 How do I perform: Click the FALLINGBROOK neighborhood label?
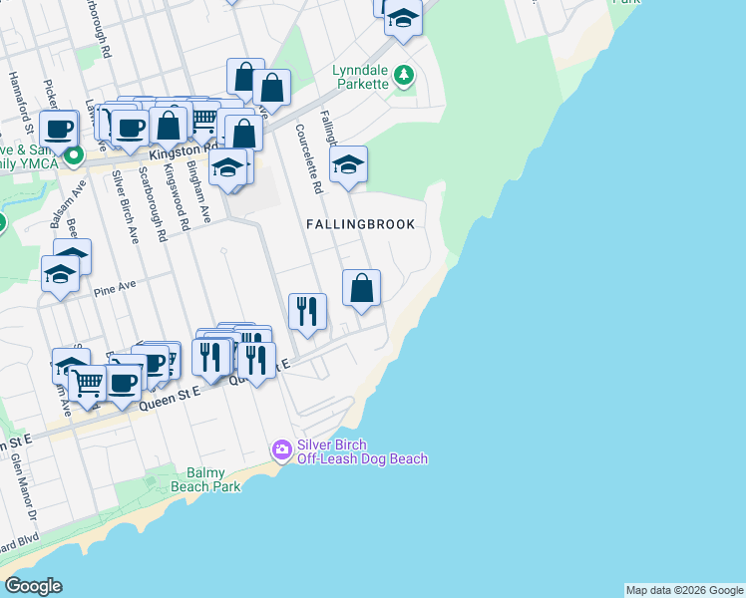click(x=361, y=224)
